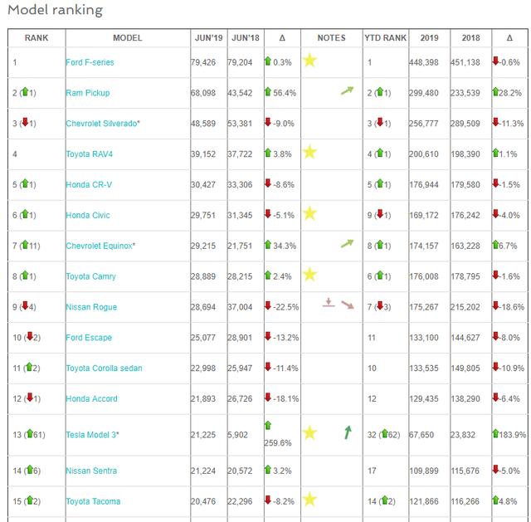Open the Toyota RAV4 link
531x522 pixels.
point(90,154)
